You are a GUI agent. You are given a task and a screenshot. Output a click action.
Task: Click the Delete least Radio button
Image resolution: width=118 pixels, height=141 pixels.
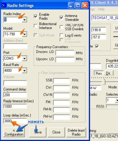[x=76, y=132]
